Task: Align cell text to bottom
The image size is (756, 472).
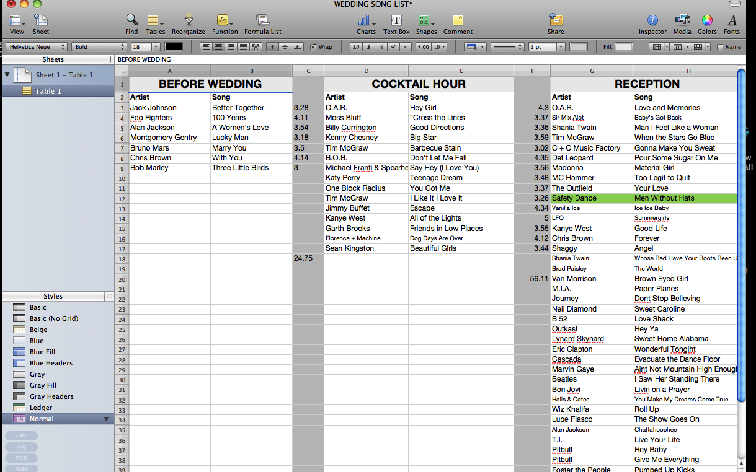Action: tap(298, 47)
